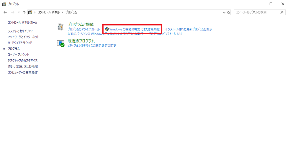This screenshot has height=163, width=289.
Task: Select プログラム breadcrumb in address bar
Action: point(71,12)
